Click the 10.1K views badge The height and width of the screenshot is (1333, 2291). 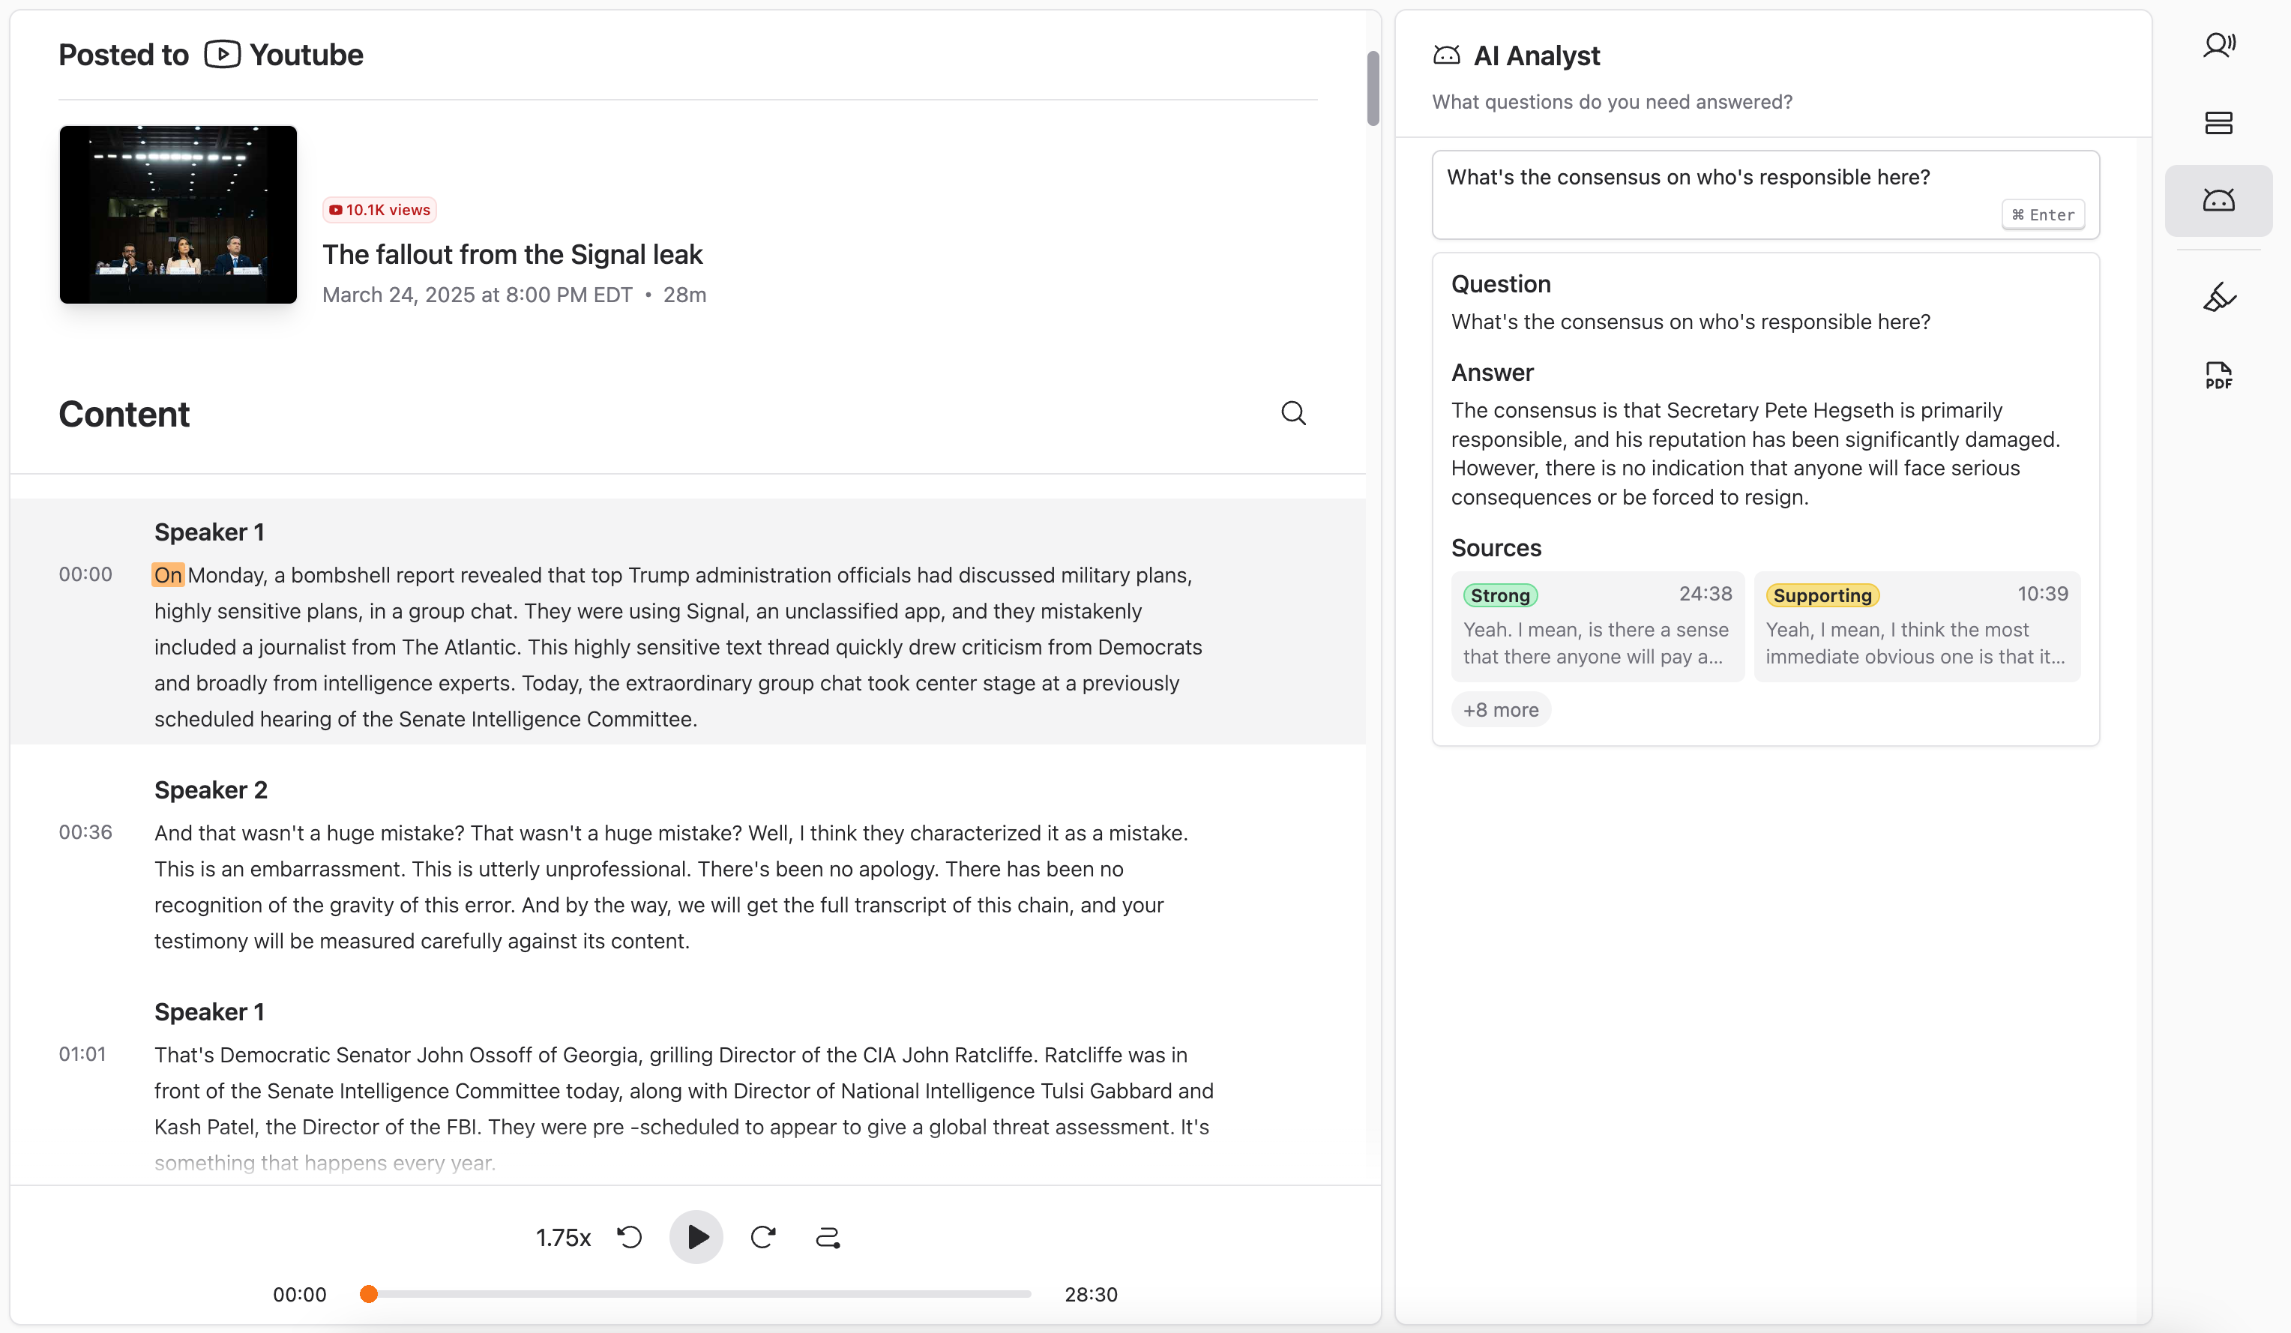pyautogui.click(x=379, y=210)
